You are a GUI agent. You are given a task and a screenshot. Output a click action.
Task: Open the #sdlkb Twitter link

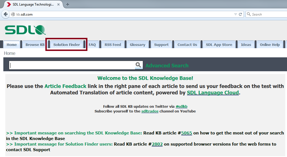(x=181, y=107)
